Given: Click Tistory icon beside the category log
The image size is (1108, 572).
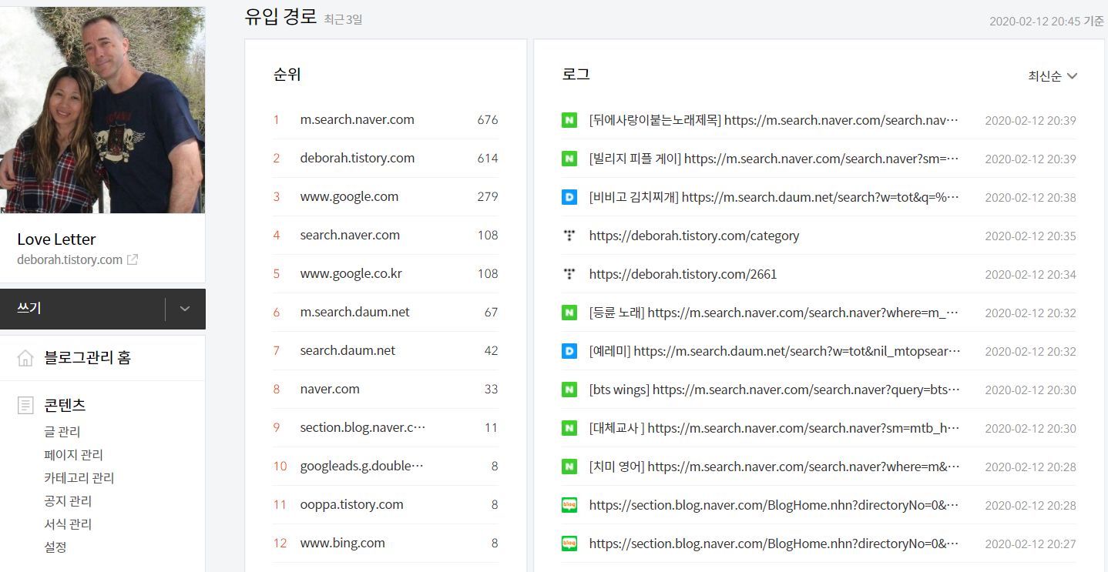Looking at the screenshot, I should (569, 236).
